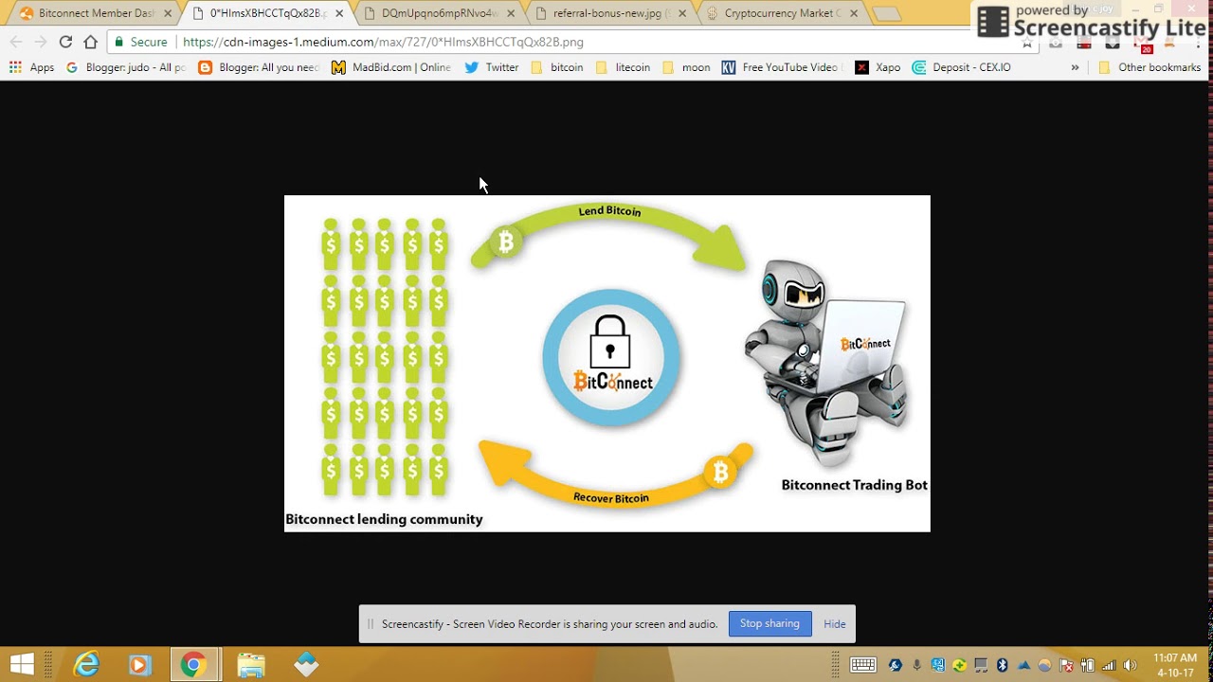The width and height of the screenshot is (1213, 682).
Task: Switch to the DQmUpqno6mpRNvo4 tab
Action: click(439, 13)
